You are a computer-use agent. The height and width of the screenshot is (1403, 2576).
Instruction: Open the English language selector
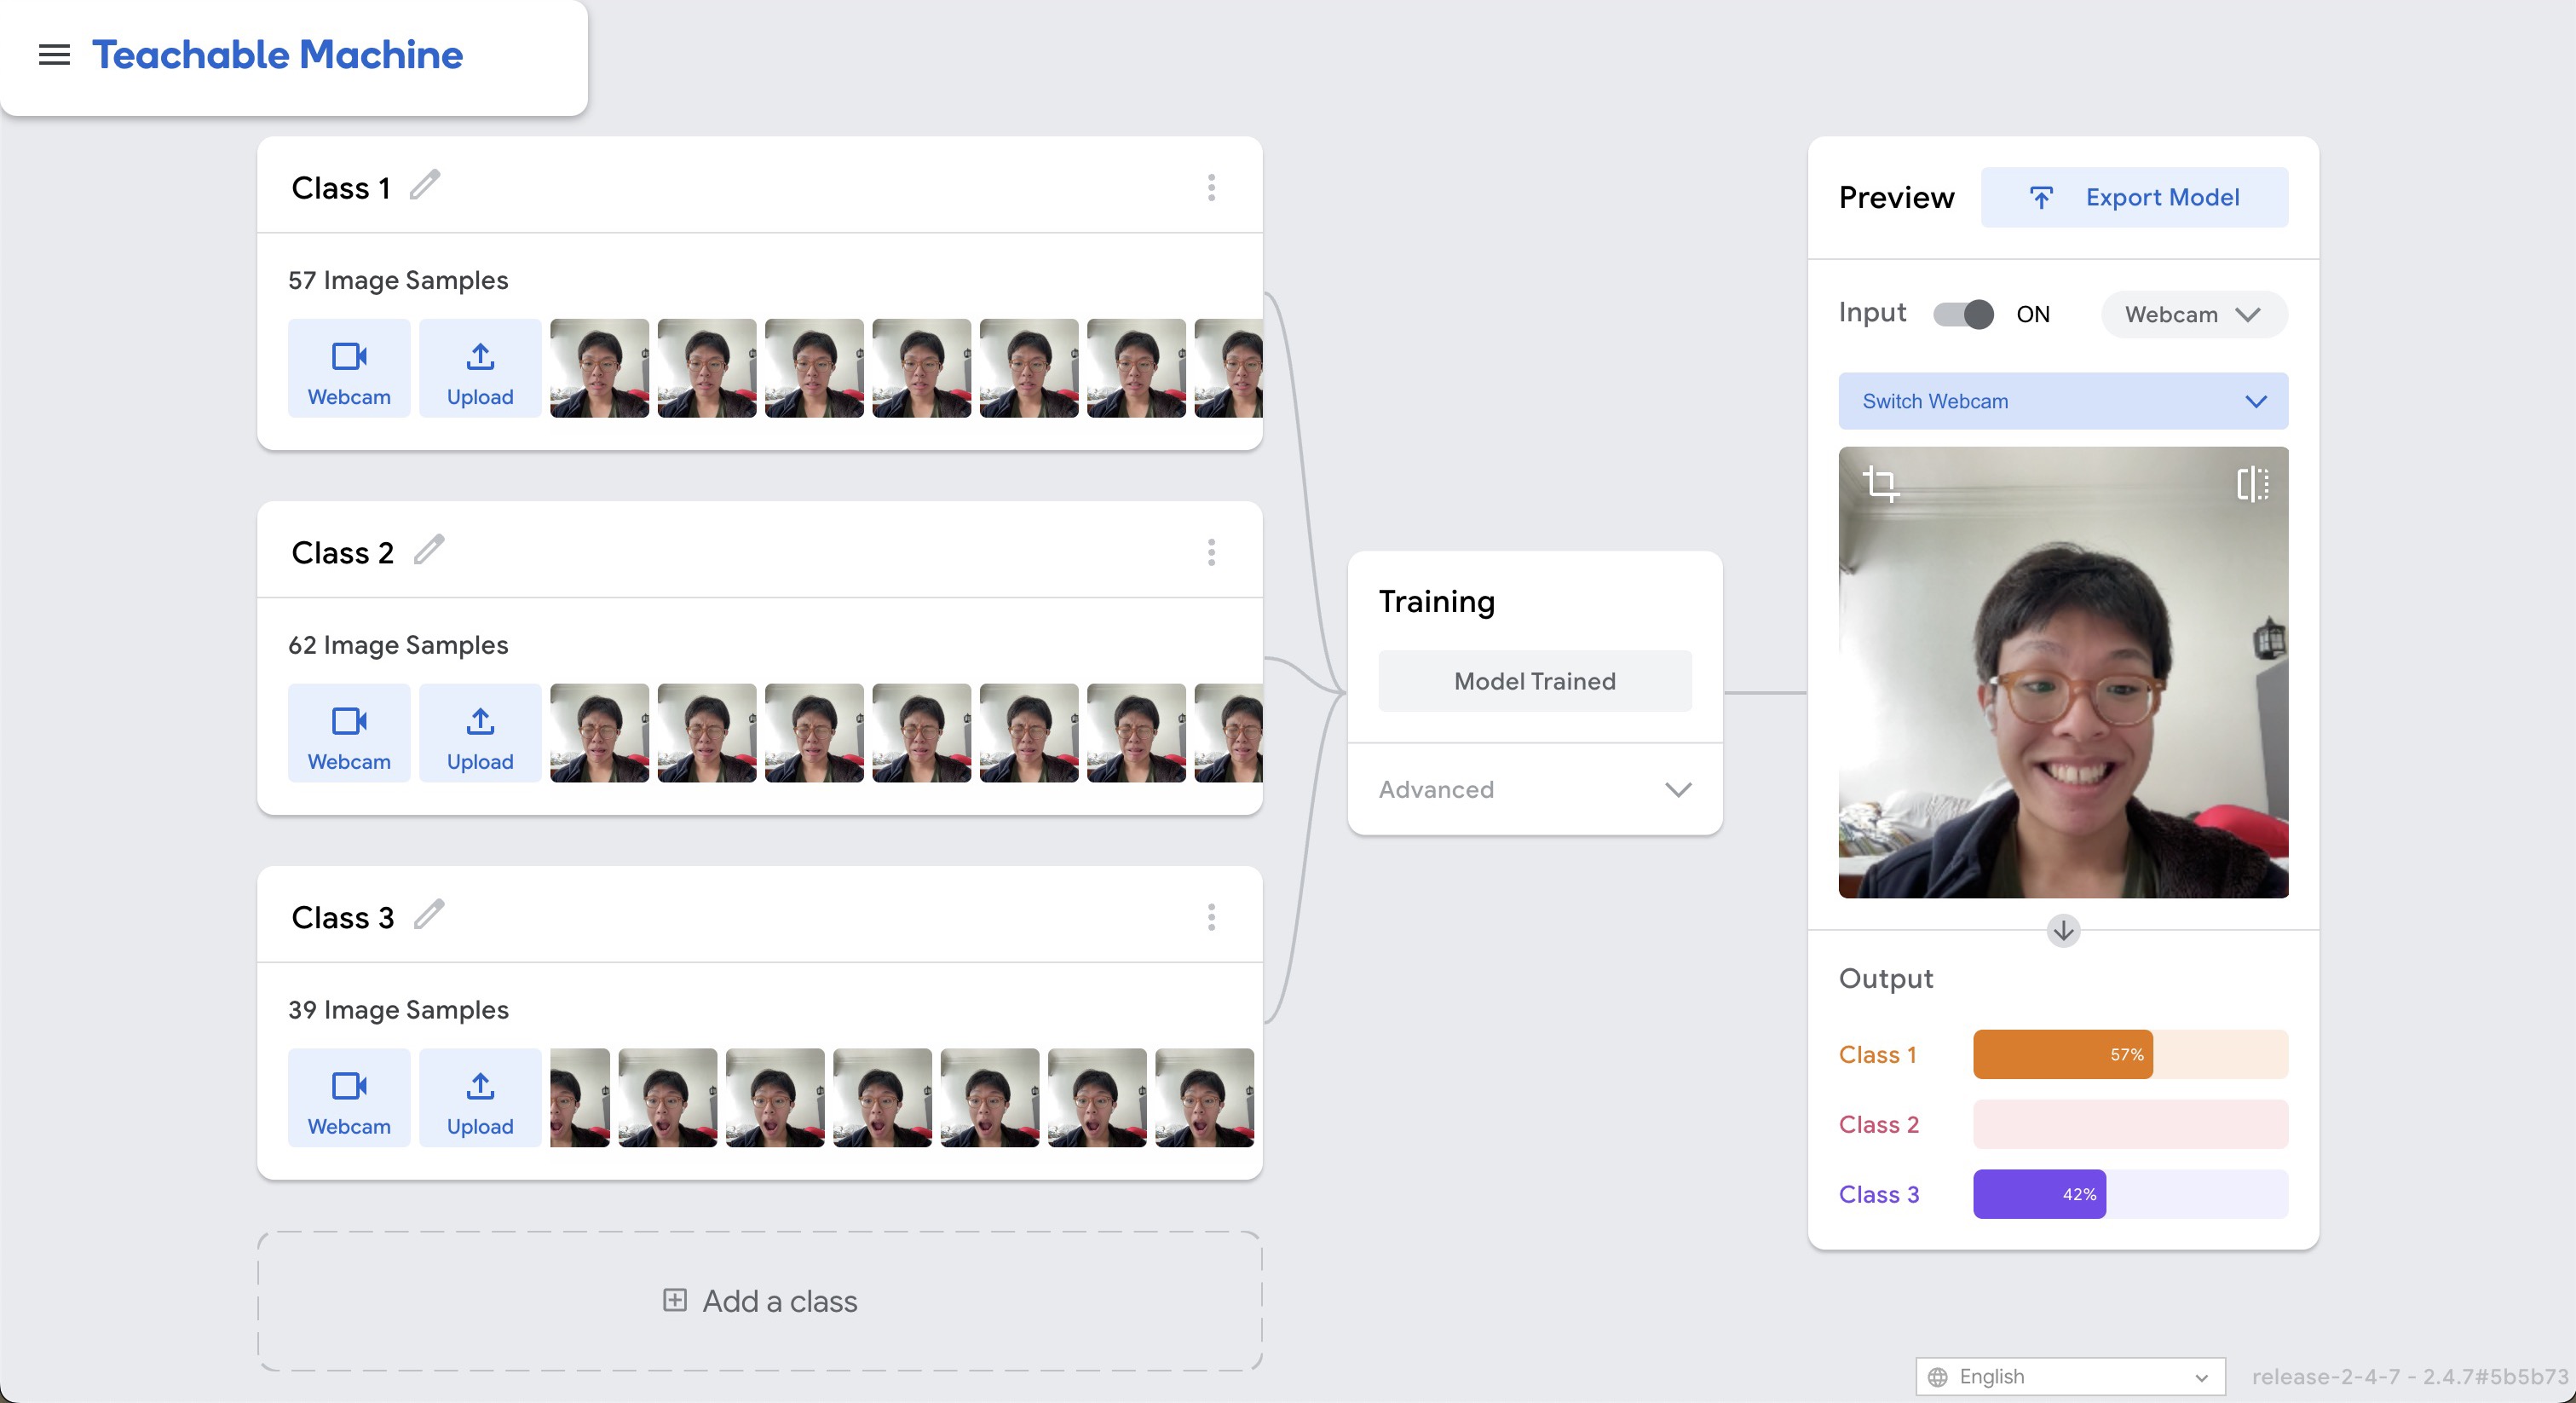click(x=2069, y=1376)
